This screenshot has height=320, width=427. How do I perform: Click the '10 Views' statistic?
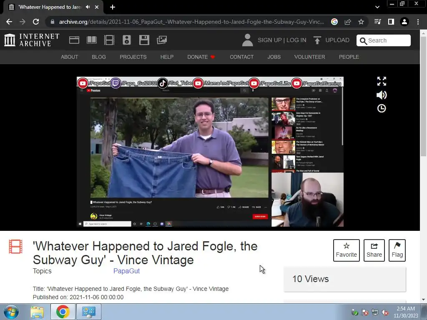(x=310, y=279)
